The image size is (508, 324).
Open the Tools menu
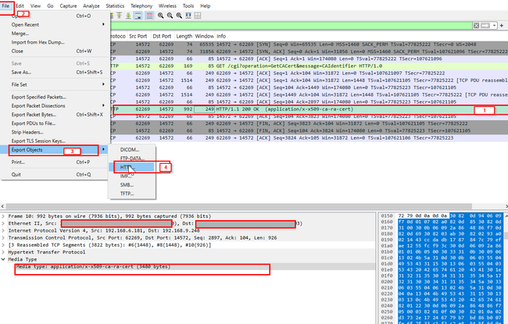tap(188, 5)
